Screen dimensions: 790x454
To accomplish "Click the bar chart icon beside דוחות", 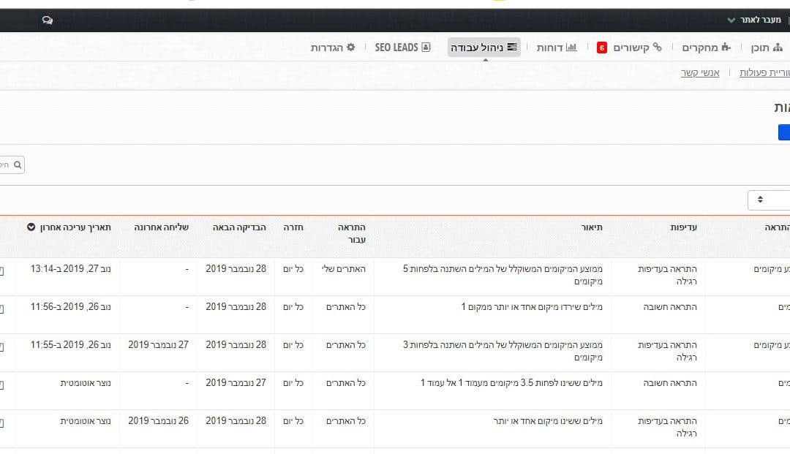I will pos(571,47).
